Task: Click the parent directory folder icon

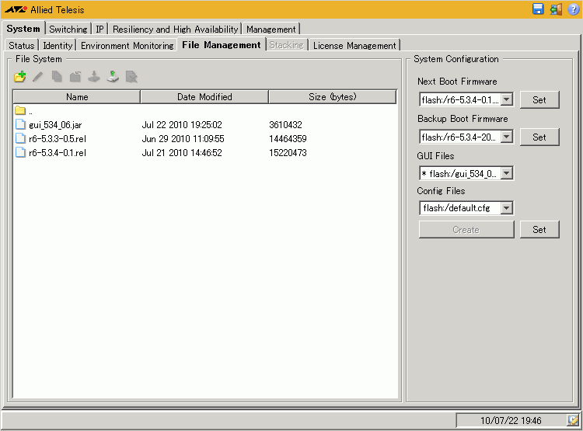Action: tap(20, 110)
